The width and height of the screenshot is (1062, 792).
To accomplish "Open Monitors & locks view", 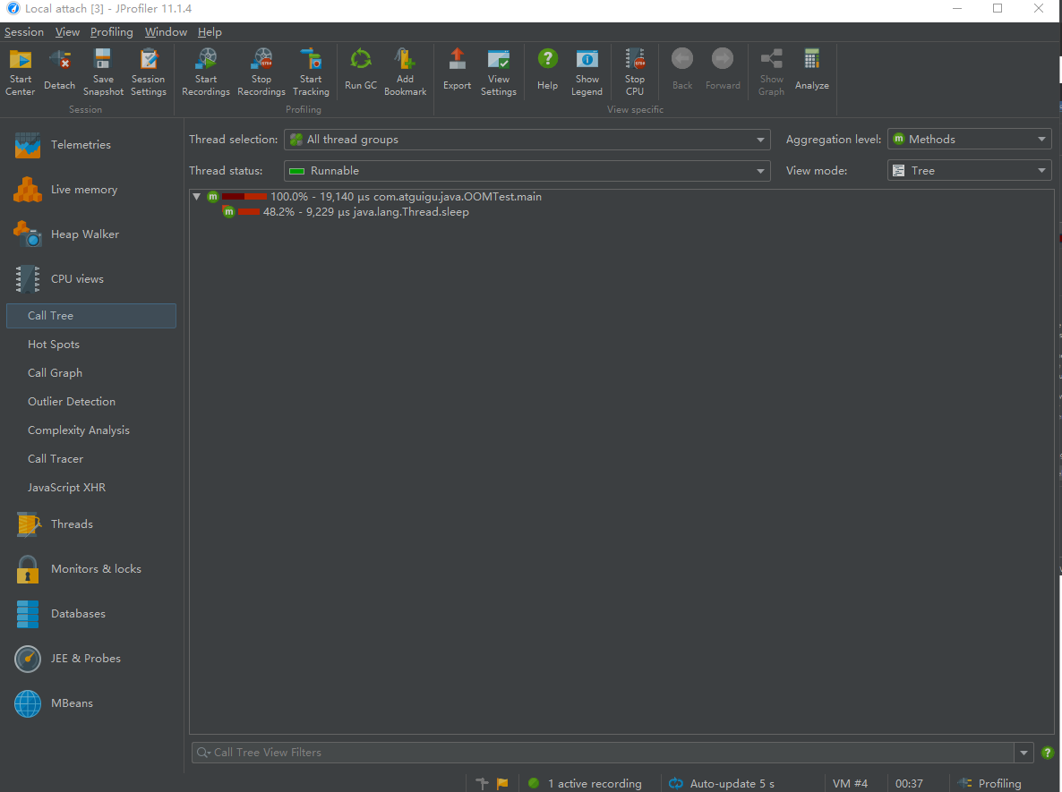I will click(95, 568).
